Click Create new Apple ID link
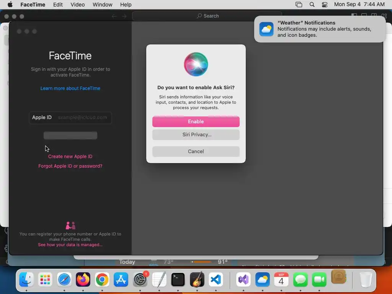392x294 pixels. pyautogui.click(x=70, y=157)
